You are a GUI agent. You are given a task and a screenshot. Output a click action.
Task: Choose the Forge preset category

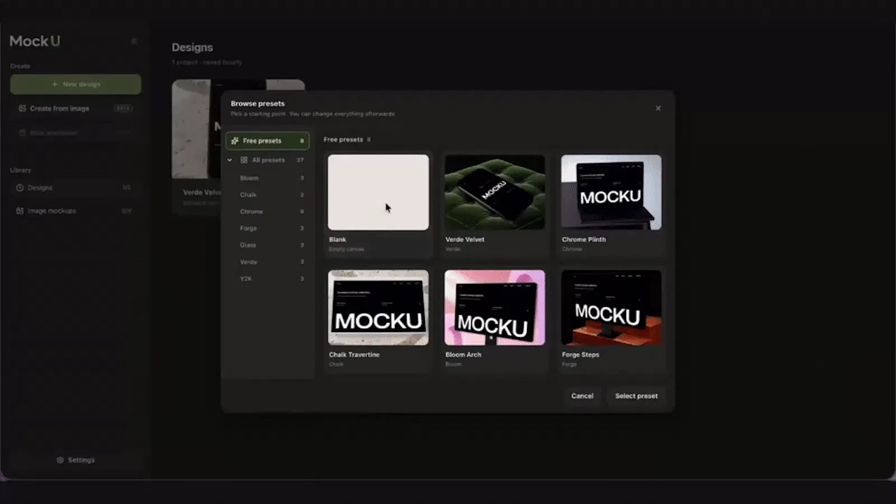271,228
